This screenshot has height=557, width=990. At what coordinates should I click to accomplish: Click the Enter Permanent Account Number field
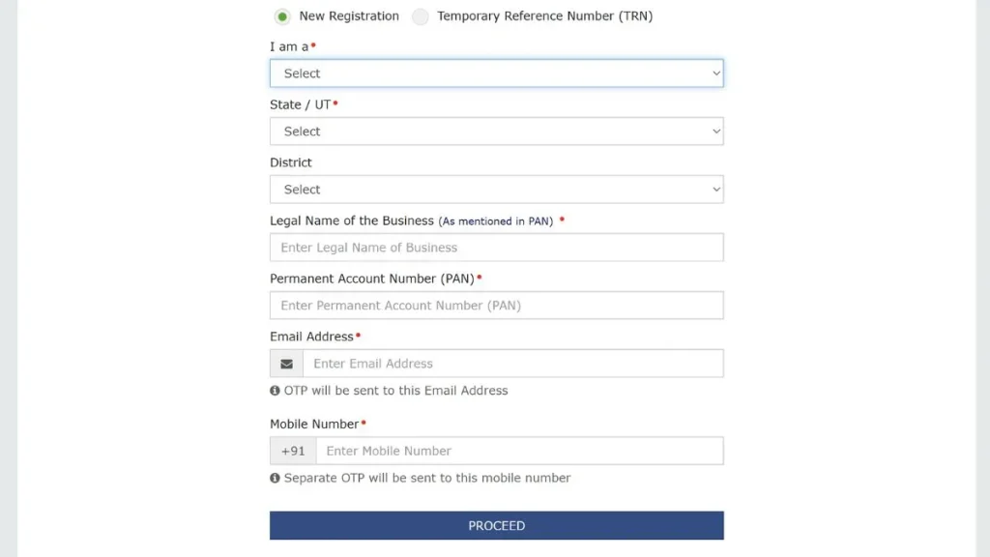coord(496,305)
